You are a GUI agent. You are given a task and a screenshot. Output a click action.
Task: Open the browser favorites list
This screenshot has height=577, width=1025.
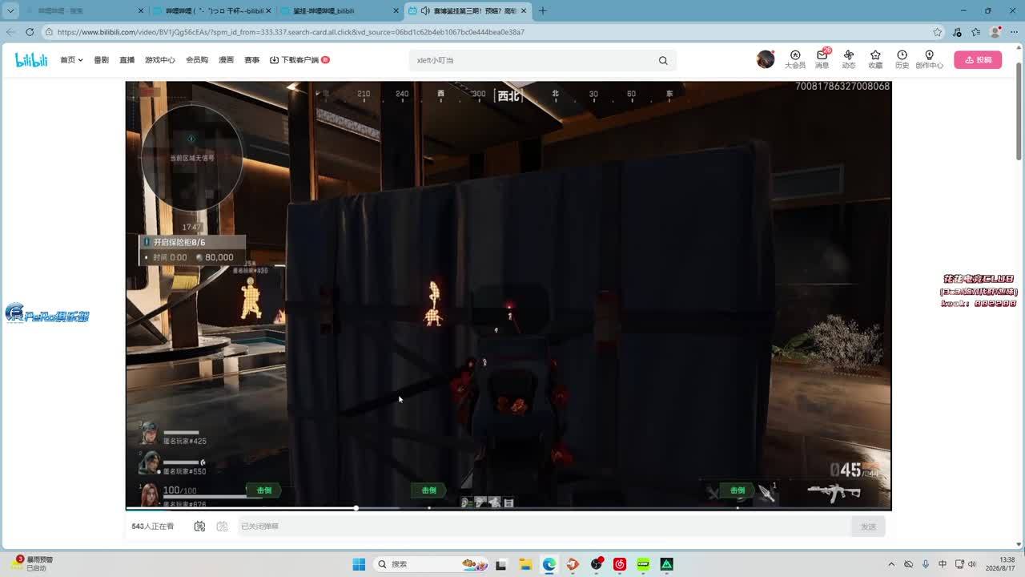point(976,32)
